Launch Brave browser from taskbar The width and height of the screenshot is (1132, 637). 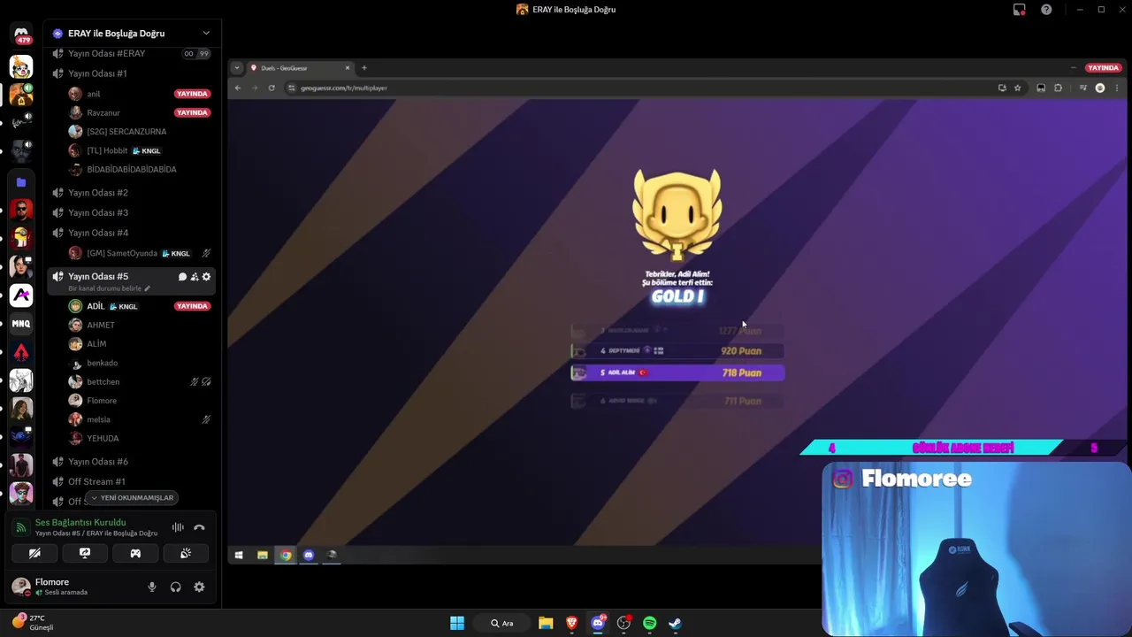tap(571, 623)
